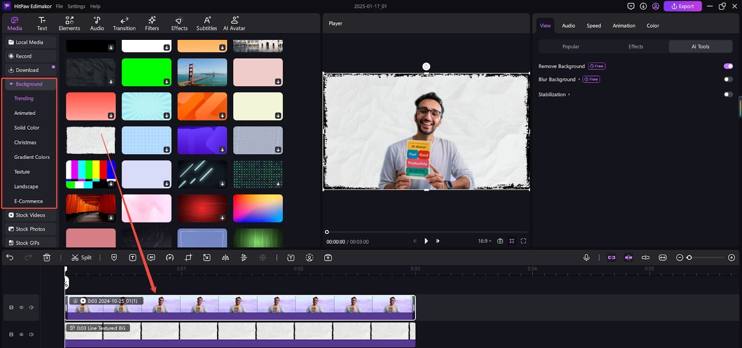Open the Subtitles tool
Screen dimensions: 742x348
[x=207, y=24]
